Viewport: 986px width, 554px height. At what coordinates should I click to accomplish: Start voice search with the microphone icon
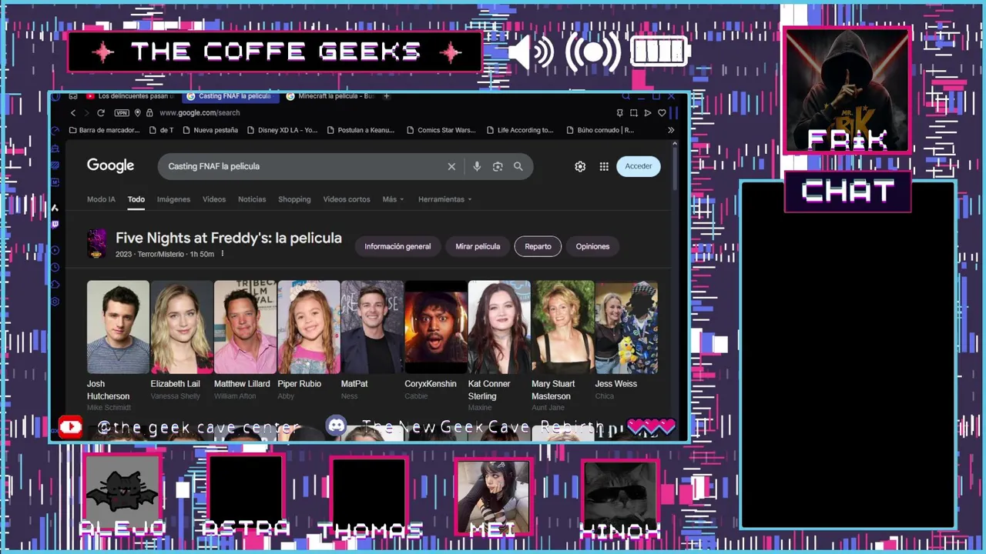477,166
